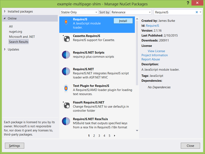Screen dimensions: 205x154
Task: Open the Sort by Relevance dropdown
Action: click(x=131, y=12)
